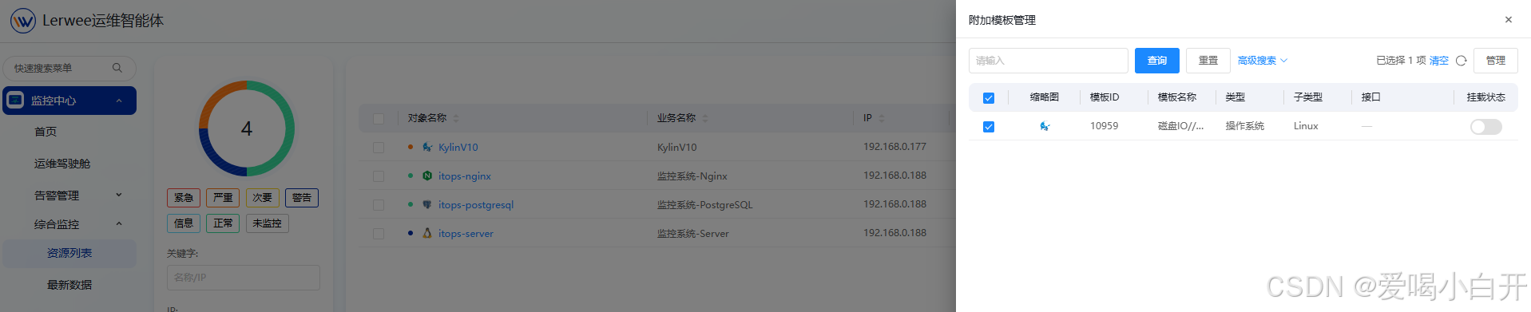This screenshot has height=312, width=1531.
Task: Open the itops-nginx resource link
Action: click(464, 176)
